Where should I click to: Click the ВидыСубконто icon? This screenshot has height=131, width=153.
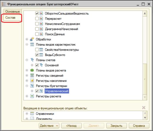pos(41,55)
